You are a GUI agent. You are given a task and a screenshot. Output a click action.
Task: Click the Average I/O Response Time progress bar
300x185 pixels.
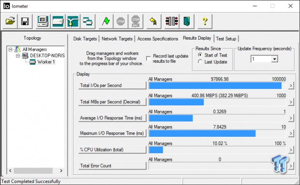[x=218, y=118]
